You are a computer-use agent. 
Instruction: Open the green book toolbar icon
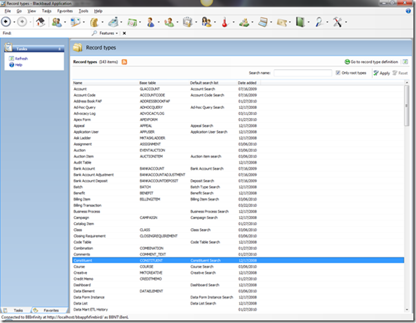[x=299, y=21]
